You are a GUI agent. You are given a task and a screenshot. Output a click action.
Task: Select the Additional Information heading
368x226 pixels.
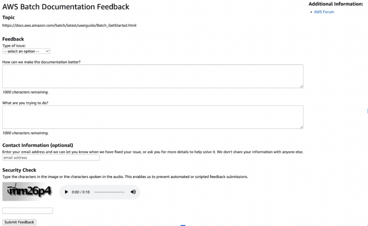[x=336, y=4]
